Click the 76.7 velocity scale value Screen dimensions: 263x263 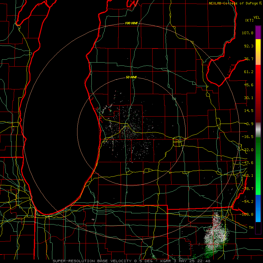pos(249,59)
